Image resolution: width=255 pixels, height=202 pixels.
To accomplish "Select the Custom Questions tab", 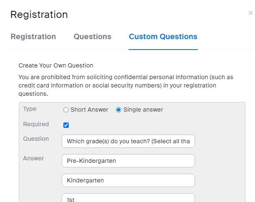I will coord(163,37).
